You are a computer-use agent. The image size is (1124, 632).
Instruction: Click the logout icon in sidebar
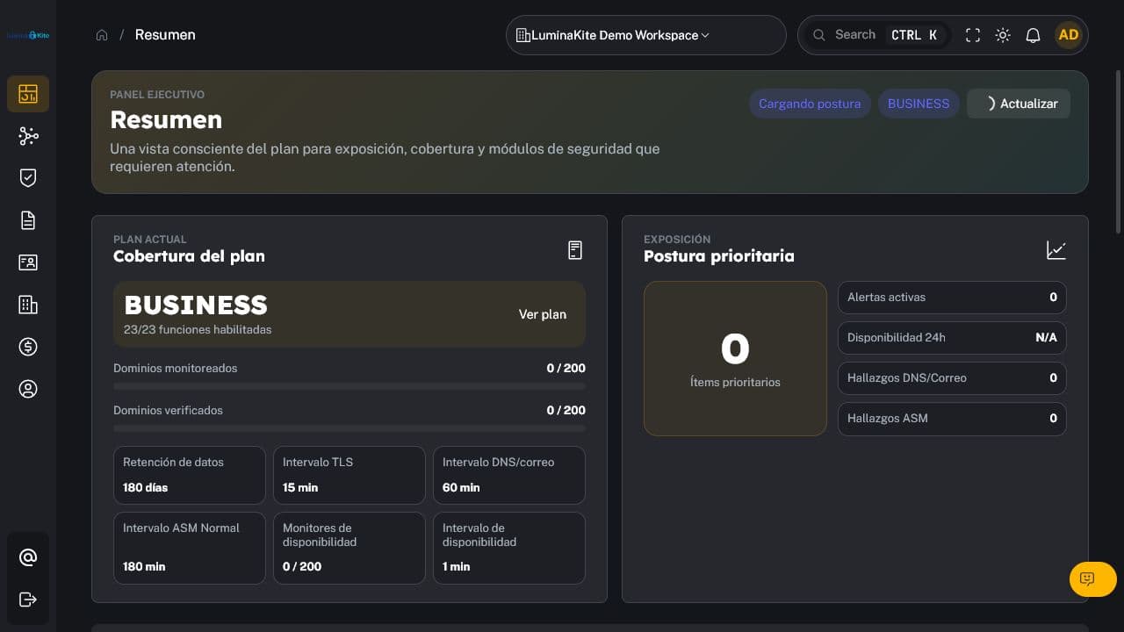point(28,600)
